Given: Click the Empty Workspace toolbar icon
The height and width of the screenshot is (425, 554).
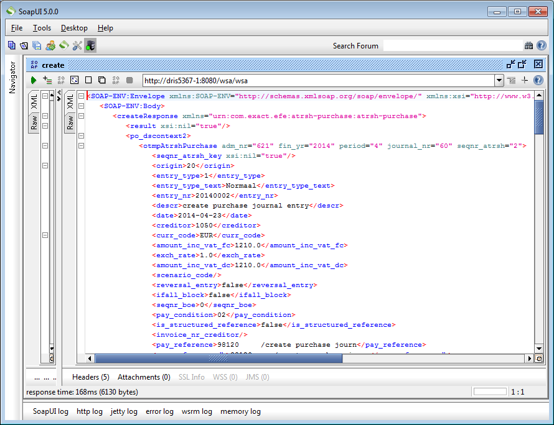Looking at the screenshot, I should point(12,45).
